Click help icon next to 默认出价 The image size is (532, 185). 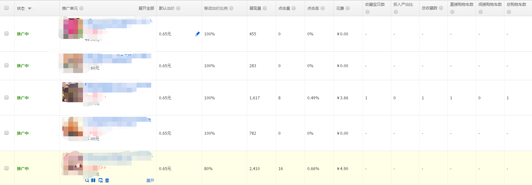178,8
